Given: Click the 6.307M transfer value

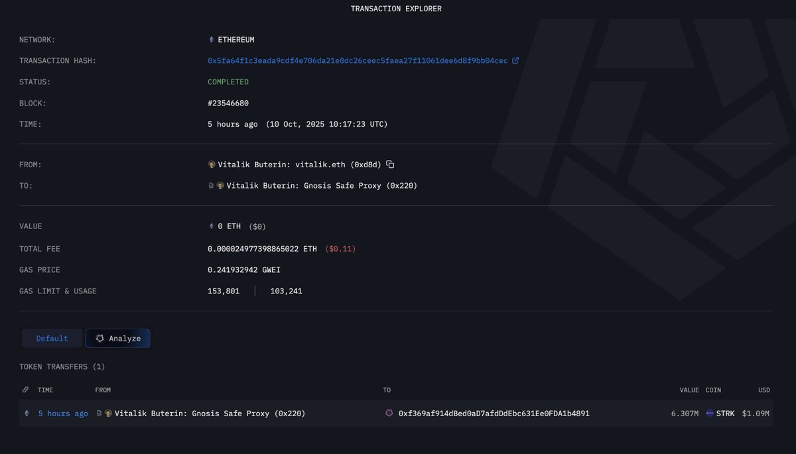Looking at the screenshot, I should (685, 414).
